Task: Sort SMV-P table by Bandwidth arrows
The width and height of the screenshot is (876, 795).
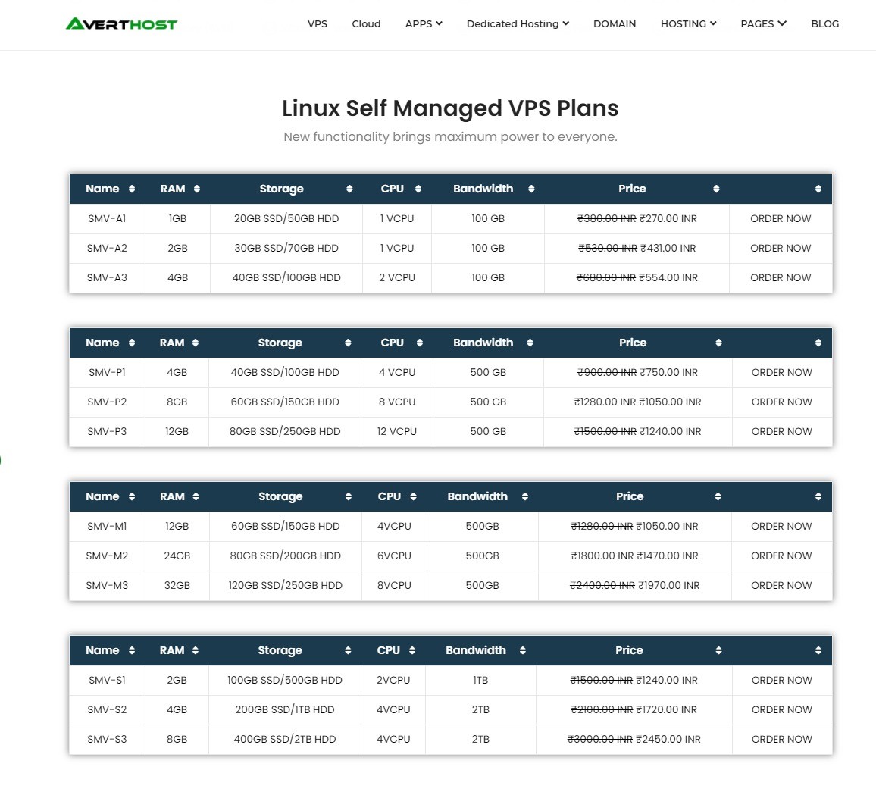Action: [530, 343]
